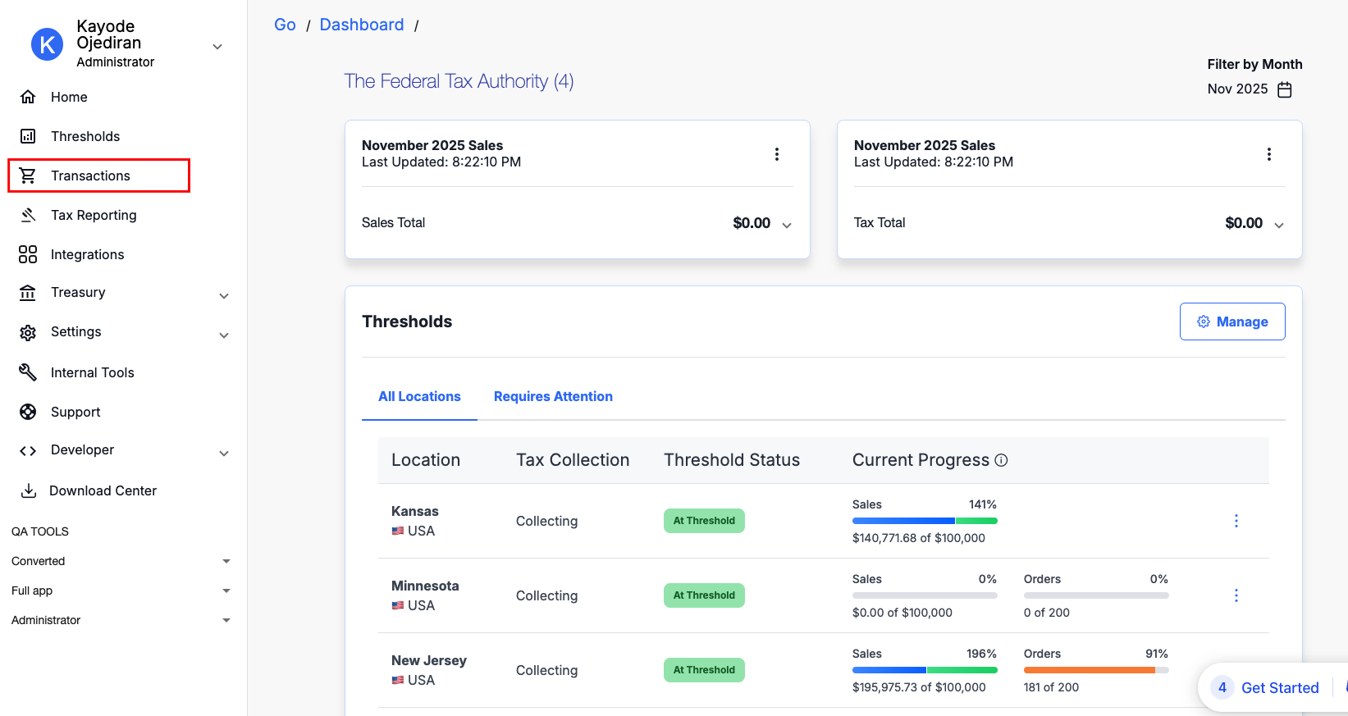Switch to the Requires Attention tab
1348x716 pixels.
[x=553, y=396]
